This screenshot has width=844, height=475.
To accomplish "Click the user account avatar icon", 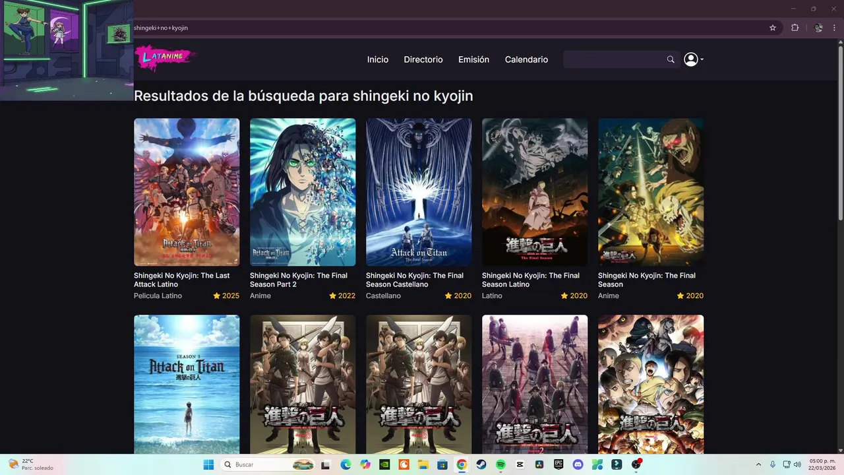I will click(690, 59).
